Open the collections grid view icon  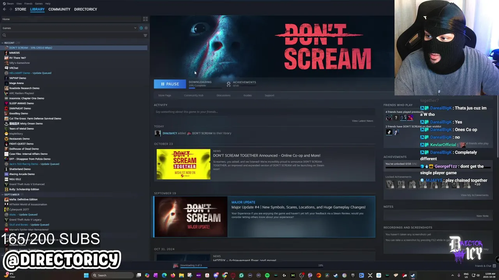(145, 19)
